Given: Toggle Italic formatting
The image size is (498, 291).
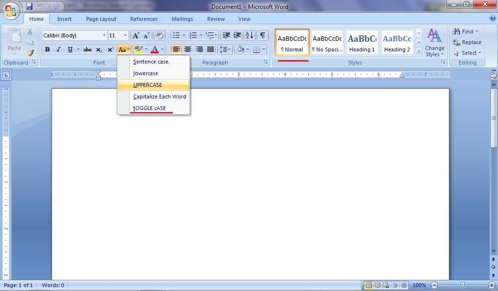Looking at the screenshot, I should coord(58,49).
